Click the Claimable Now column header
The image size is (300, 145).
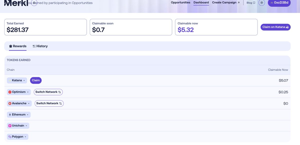coord(278,70)
